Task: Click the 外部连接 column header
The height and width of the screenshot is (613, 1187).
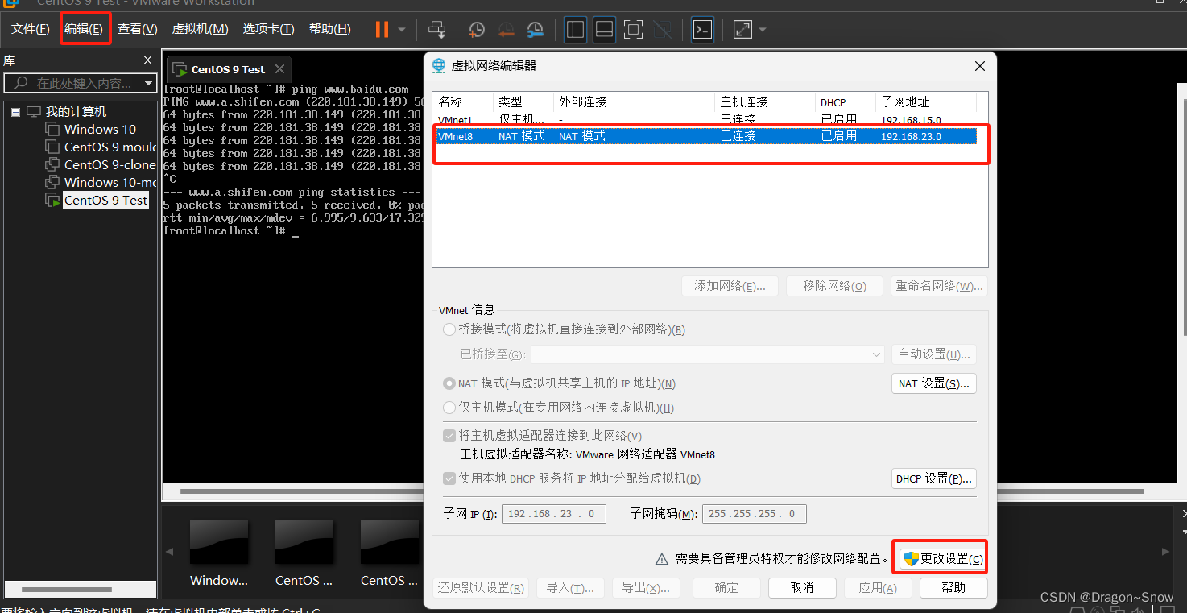Action: pos(635,102)
